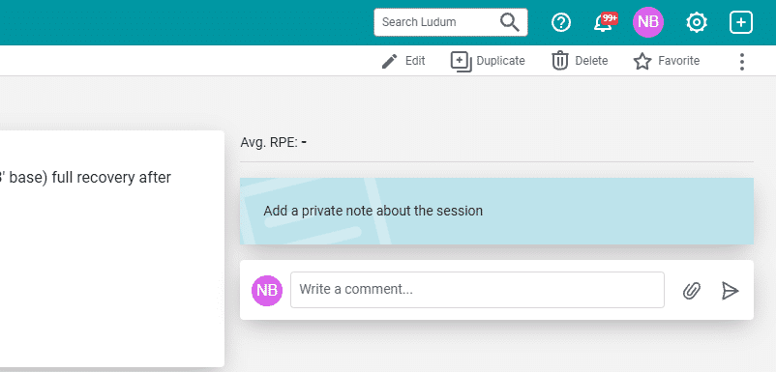Click the Write a comment text box
This screenshot has width=776, height=372.
(x=477, y=290)
